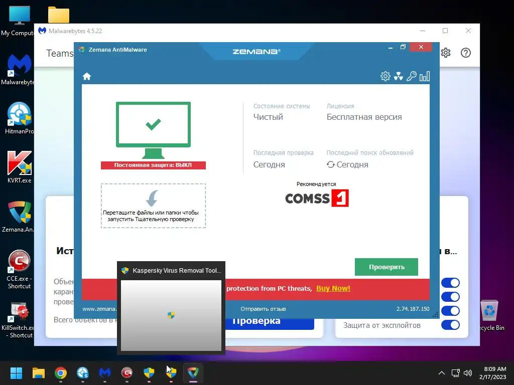Open Malwarebytes help question mark icon

click(x=465, y=53)
